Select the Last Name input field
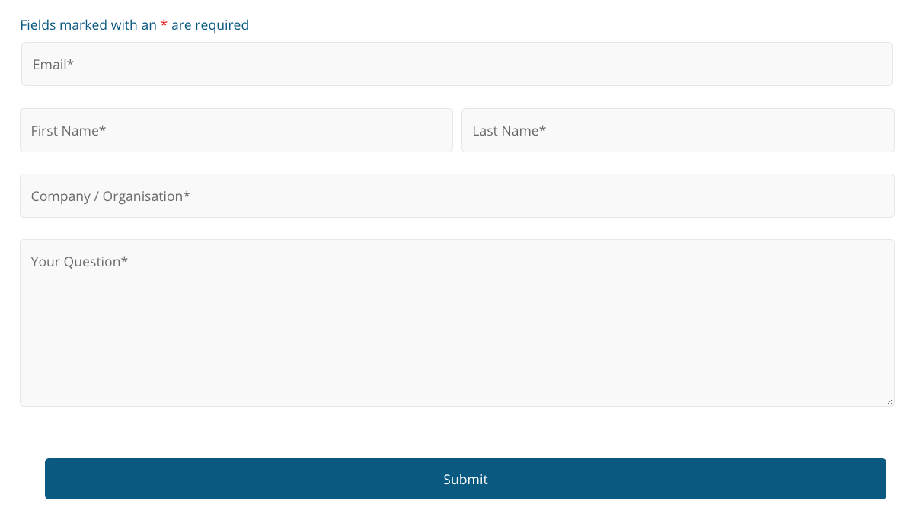 tap(678, 130)
